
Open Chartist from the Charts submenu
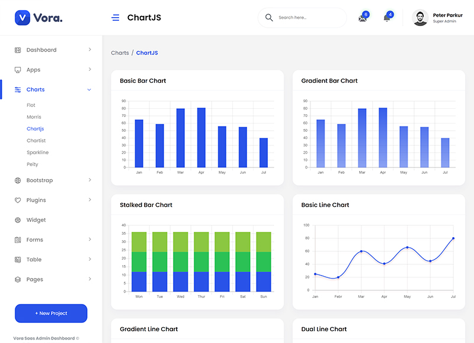36,141
